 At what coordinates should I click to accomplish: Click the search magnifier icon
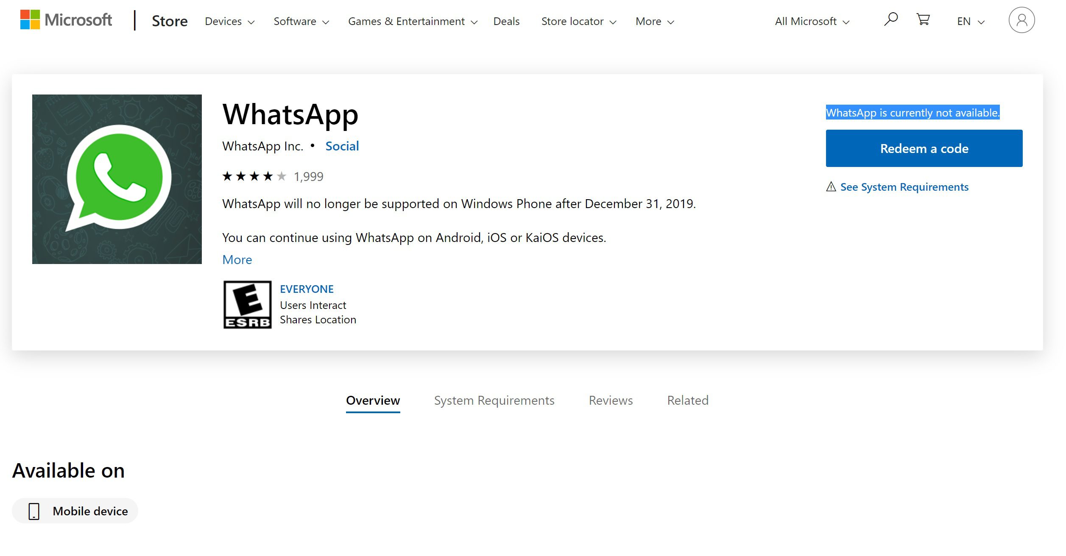point(889,20)
